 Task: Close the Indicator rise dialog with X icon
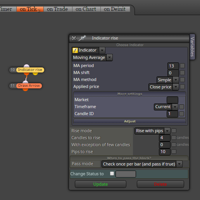point(74,38)
